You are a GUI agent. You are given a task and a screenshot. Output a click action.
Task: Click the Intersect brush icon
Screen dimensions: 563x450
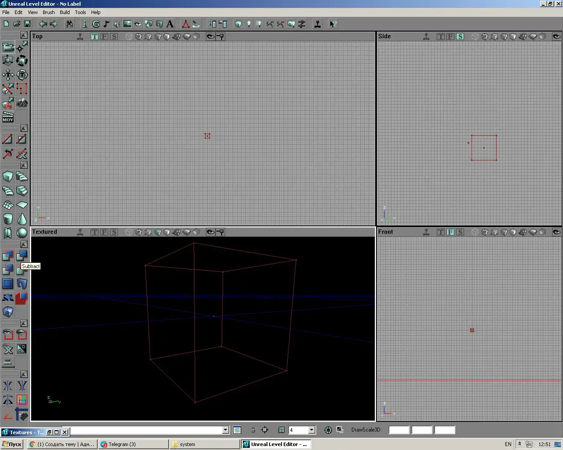click(x=8, y=270)
